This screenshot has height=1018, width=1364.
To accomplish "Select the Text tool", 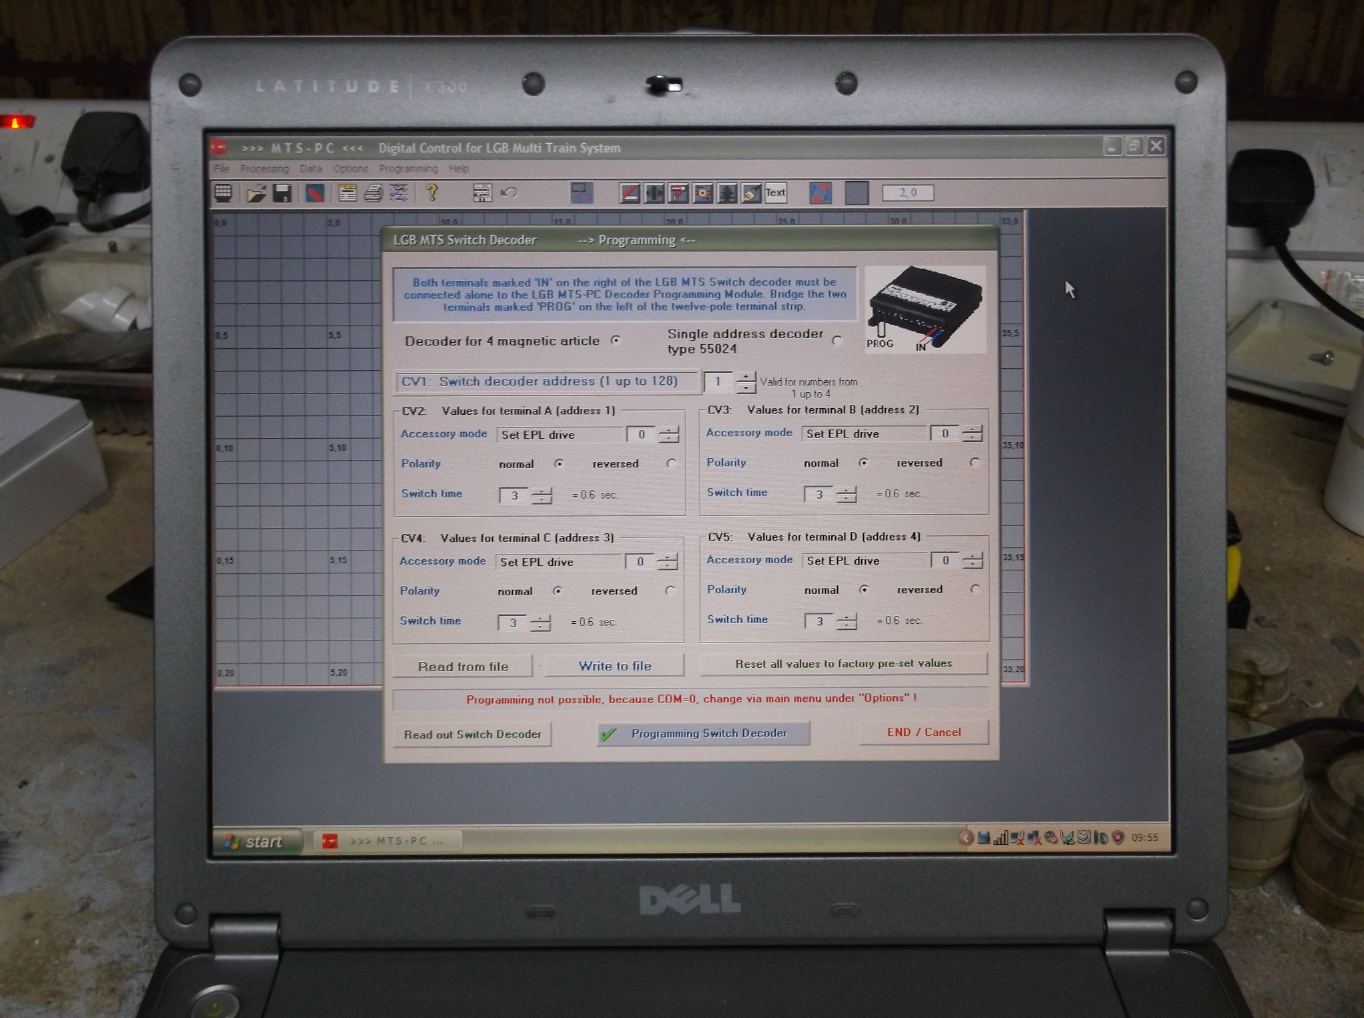I will pyautogui.click(x=775, y=193).
